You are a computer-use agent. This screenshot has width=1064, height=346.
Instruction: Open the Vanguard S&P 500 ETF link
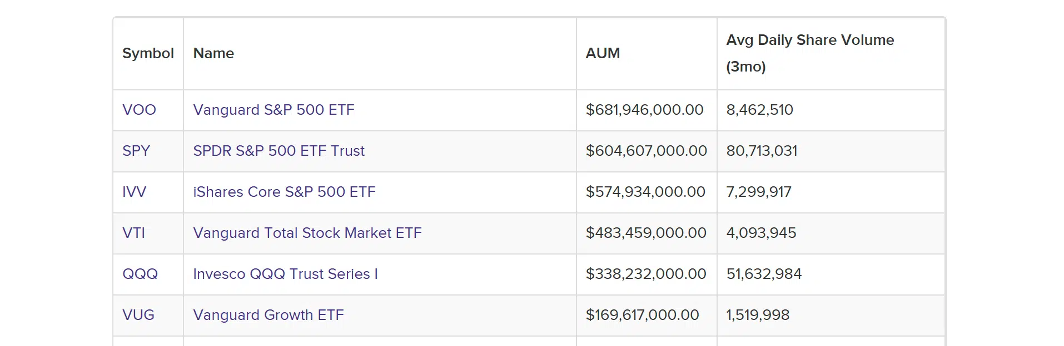274,110
